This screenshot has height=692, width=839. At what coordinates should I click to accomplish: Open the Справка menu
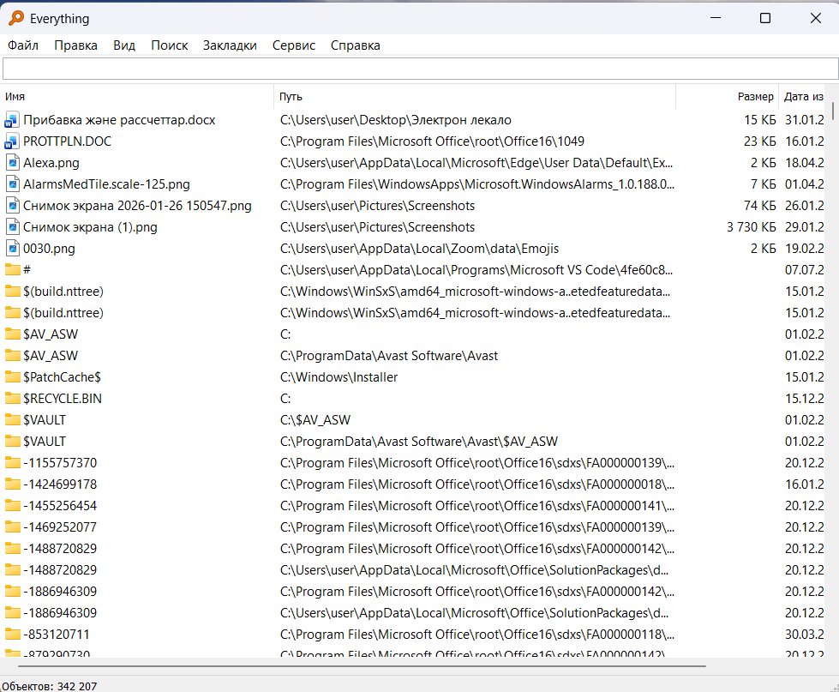[x=356, y=45]
